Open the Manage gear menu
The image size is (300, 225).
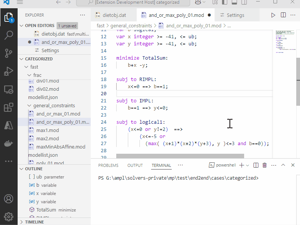(x=9, y=217)
